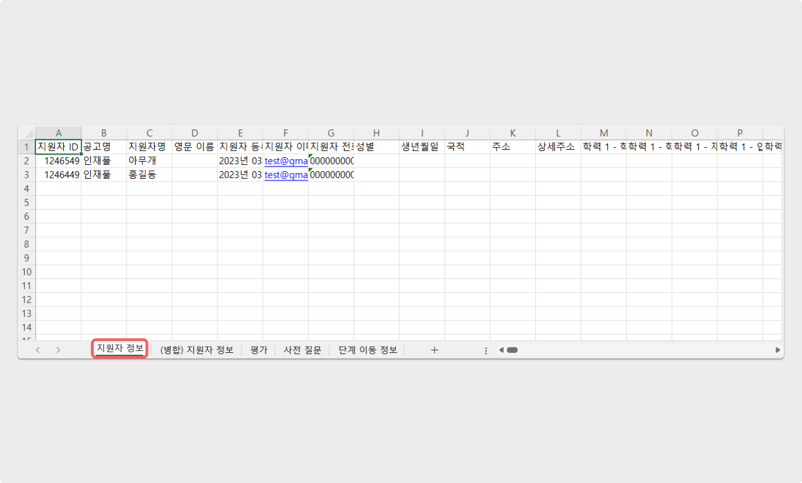Select the 지원자 ID header cell
Screen dimensions: 802x483
[x=58, y=147]
